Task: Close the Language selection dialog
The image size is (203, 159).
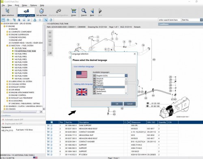Action: pos(135,54)
